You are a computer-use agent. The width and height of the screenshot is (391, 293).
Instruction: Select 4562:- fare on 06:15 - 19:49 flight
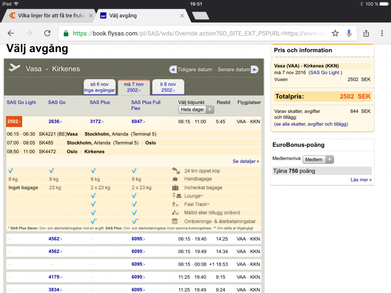tap(55, 252)
